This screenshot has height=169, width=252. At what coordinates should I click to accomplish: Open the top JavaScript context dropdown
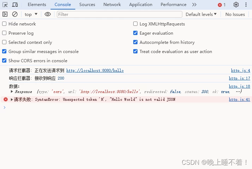tap(31, 14)
